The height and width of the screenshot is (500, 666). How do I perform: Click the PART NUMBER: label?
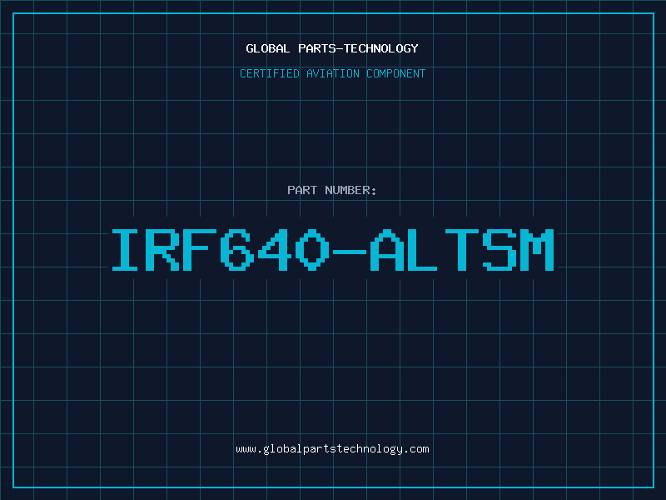coord(331,190)
